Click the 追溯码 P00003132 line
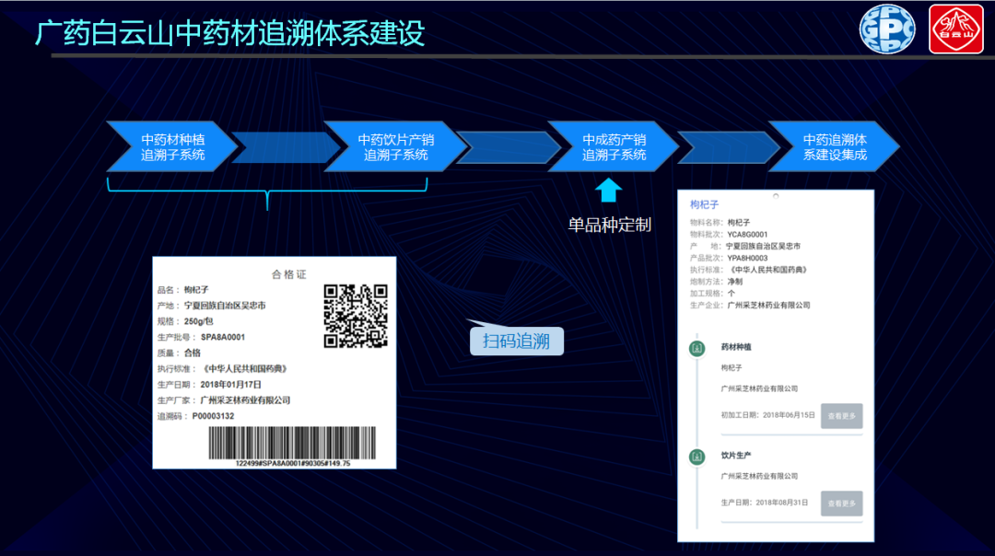Screen dimensions: 995x556 (195, 416)
